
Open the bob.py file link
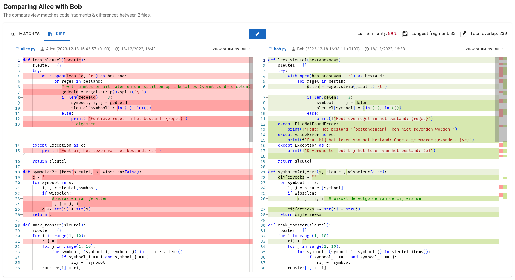280,49
